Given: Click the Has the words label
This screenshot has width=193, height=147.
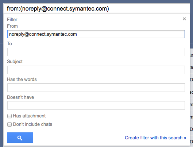Looking at the screenshot, I should tap(22, 80).
